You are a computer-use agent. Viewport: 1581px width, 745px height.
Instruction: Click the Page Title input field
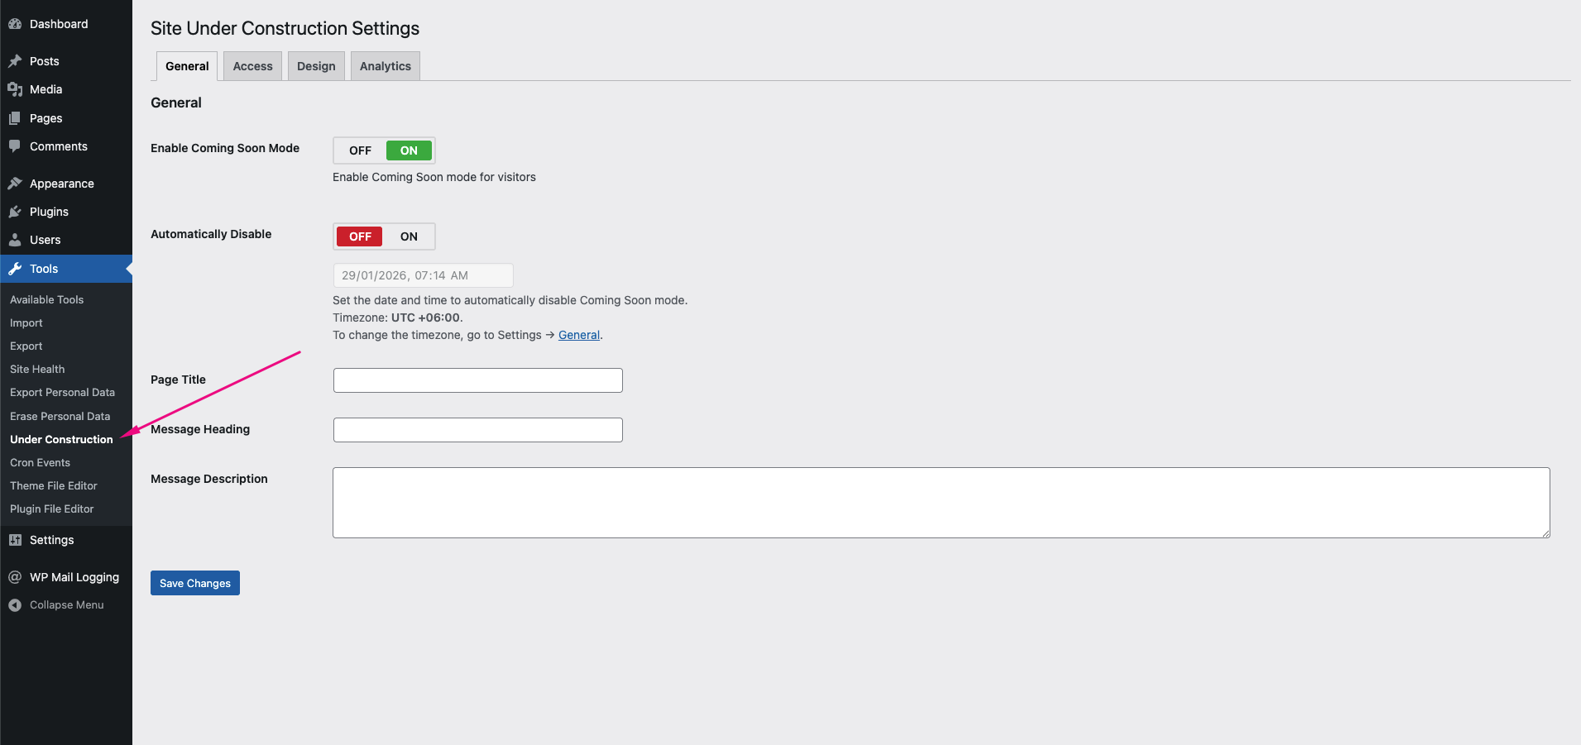click(x=477, y=380)
